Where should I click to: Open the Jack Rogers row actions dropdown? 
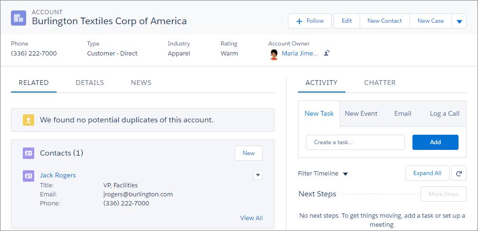click(x=258, y=175)
